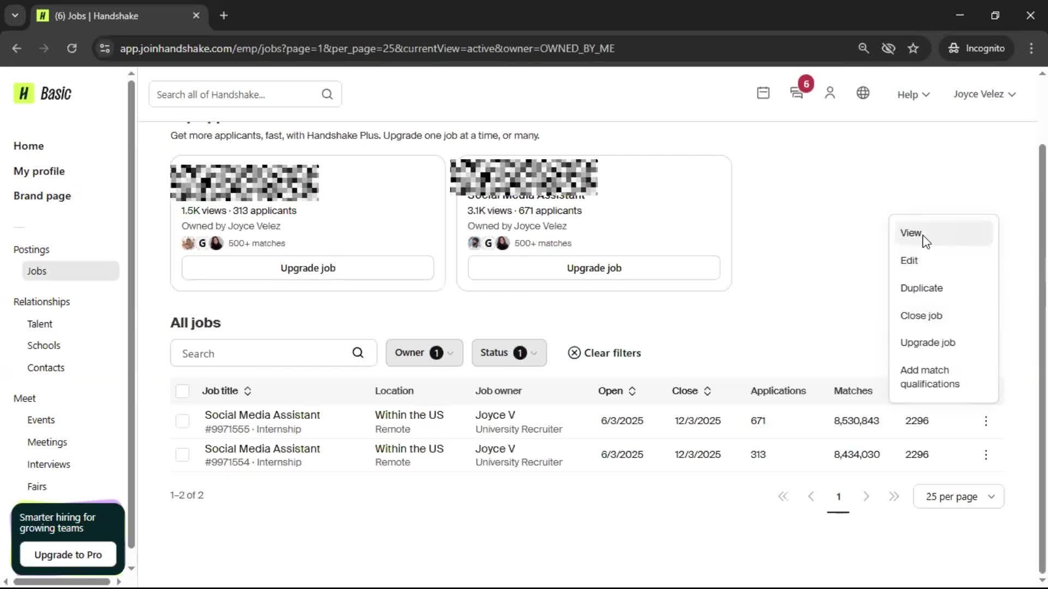Click the tracking protection eye icon
1048x589 pixels.
pyautogui.click(x=889, y=49)
